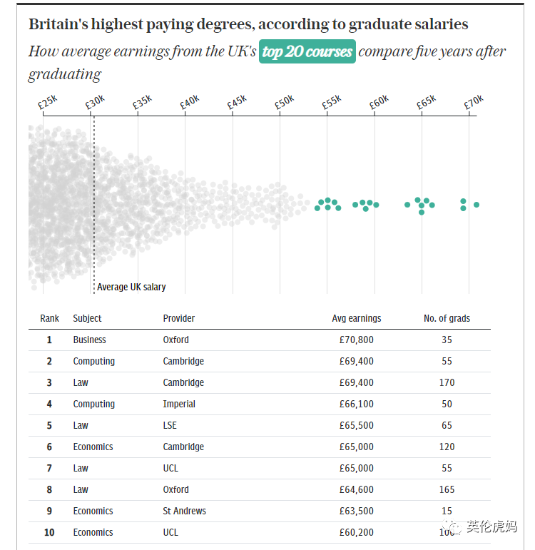Select the £70k axis label
The height and width of the screenshot is (550, 535).
click(x=474, y=103)
